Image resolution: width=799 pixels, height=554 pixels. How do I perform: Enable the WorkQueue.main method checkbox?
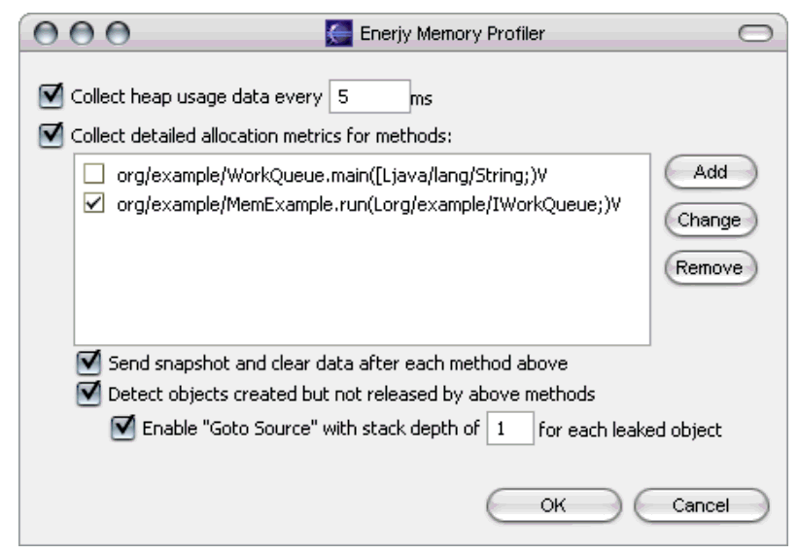point(92,176)
